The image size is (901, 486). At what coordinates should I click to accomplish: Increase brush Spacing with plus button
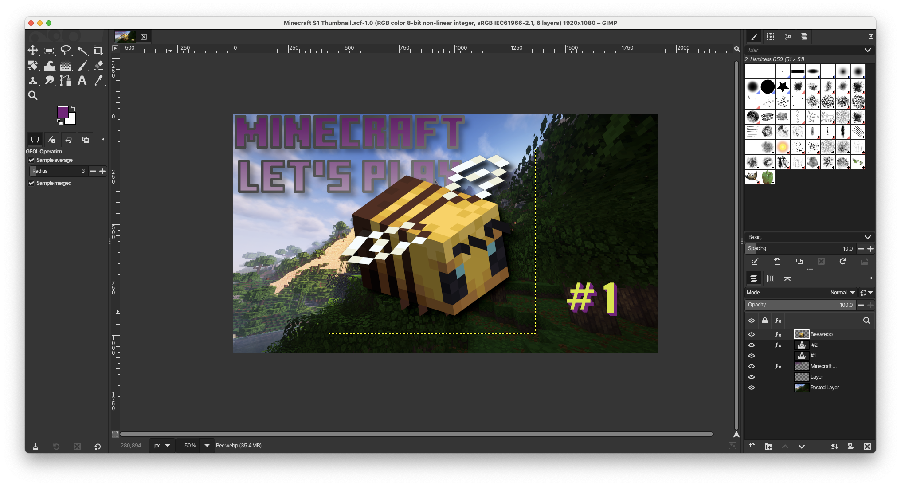pyautogui.click(x=870, y=249)
